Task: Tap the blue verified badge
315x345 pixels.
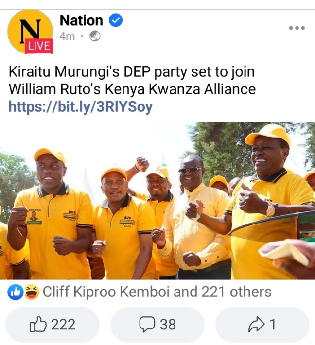Action: (x=116, y=20)
